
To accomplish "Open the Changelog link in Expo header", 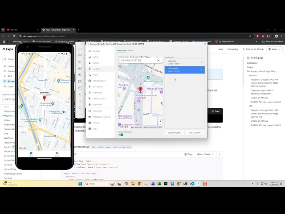I will tap(232, 49).
